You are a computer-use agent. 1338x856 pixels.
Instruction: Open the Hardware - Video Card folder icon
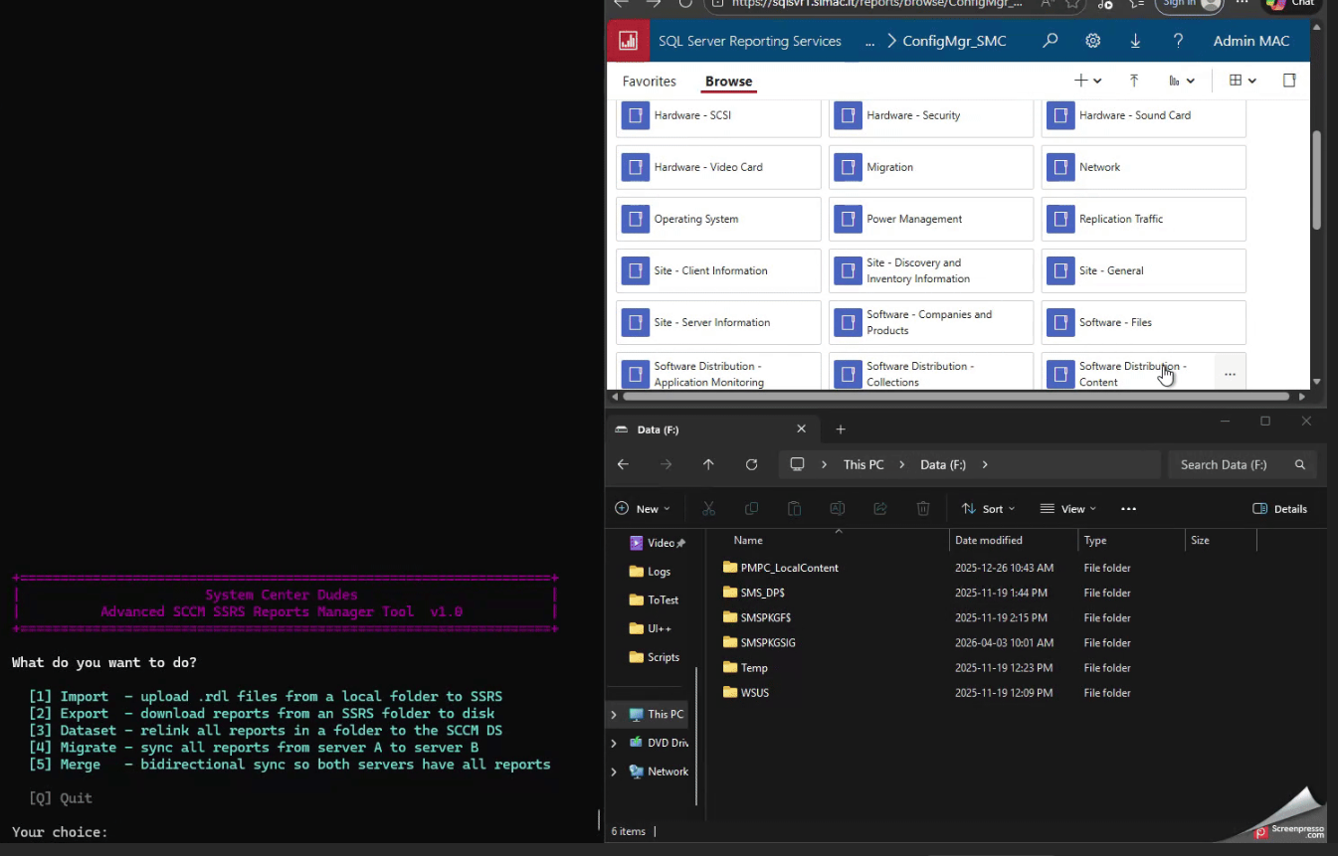635,167
